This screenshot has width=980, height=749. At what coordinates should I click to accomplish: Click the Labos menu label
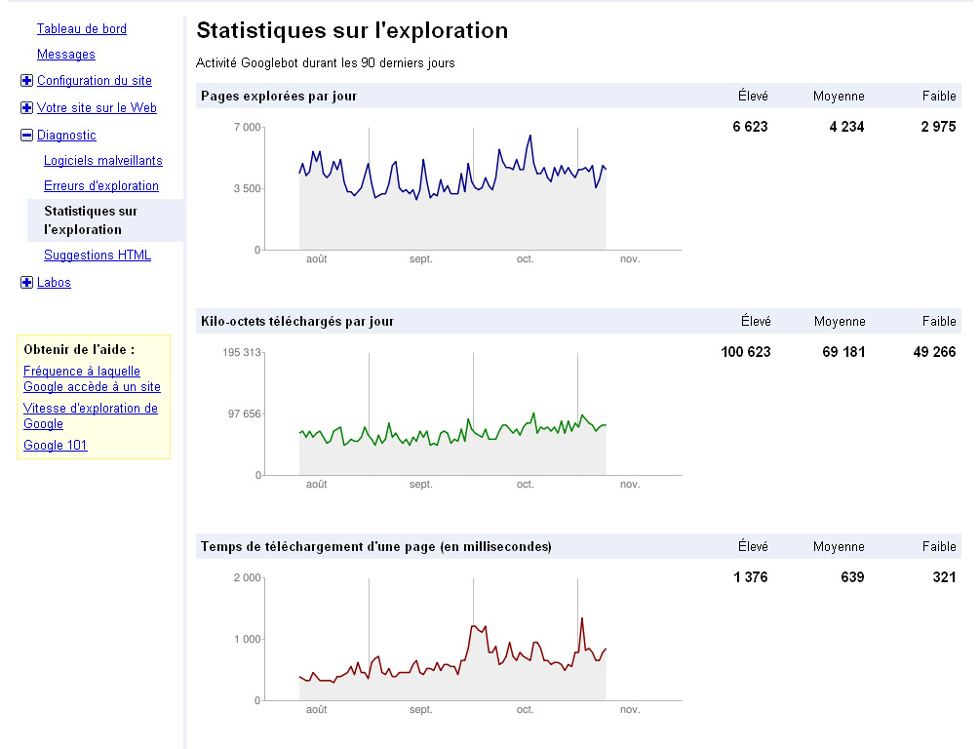tap(54, 283)
